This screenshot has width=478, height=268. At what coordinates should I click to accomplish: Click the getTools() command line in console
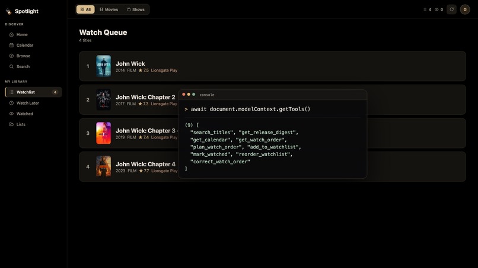pos(247,109)
